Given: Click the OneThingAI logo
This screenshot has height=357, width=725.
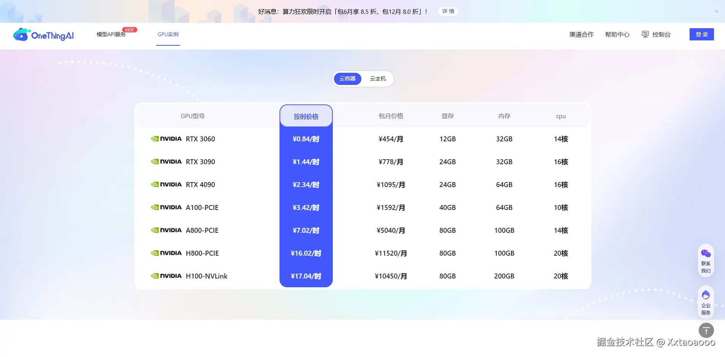Looking at the screenshot, I should point(43,35).
